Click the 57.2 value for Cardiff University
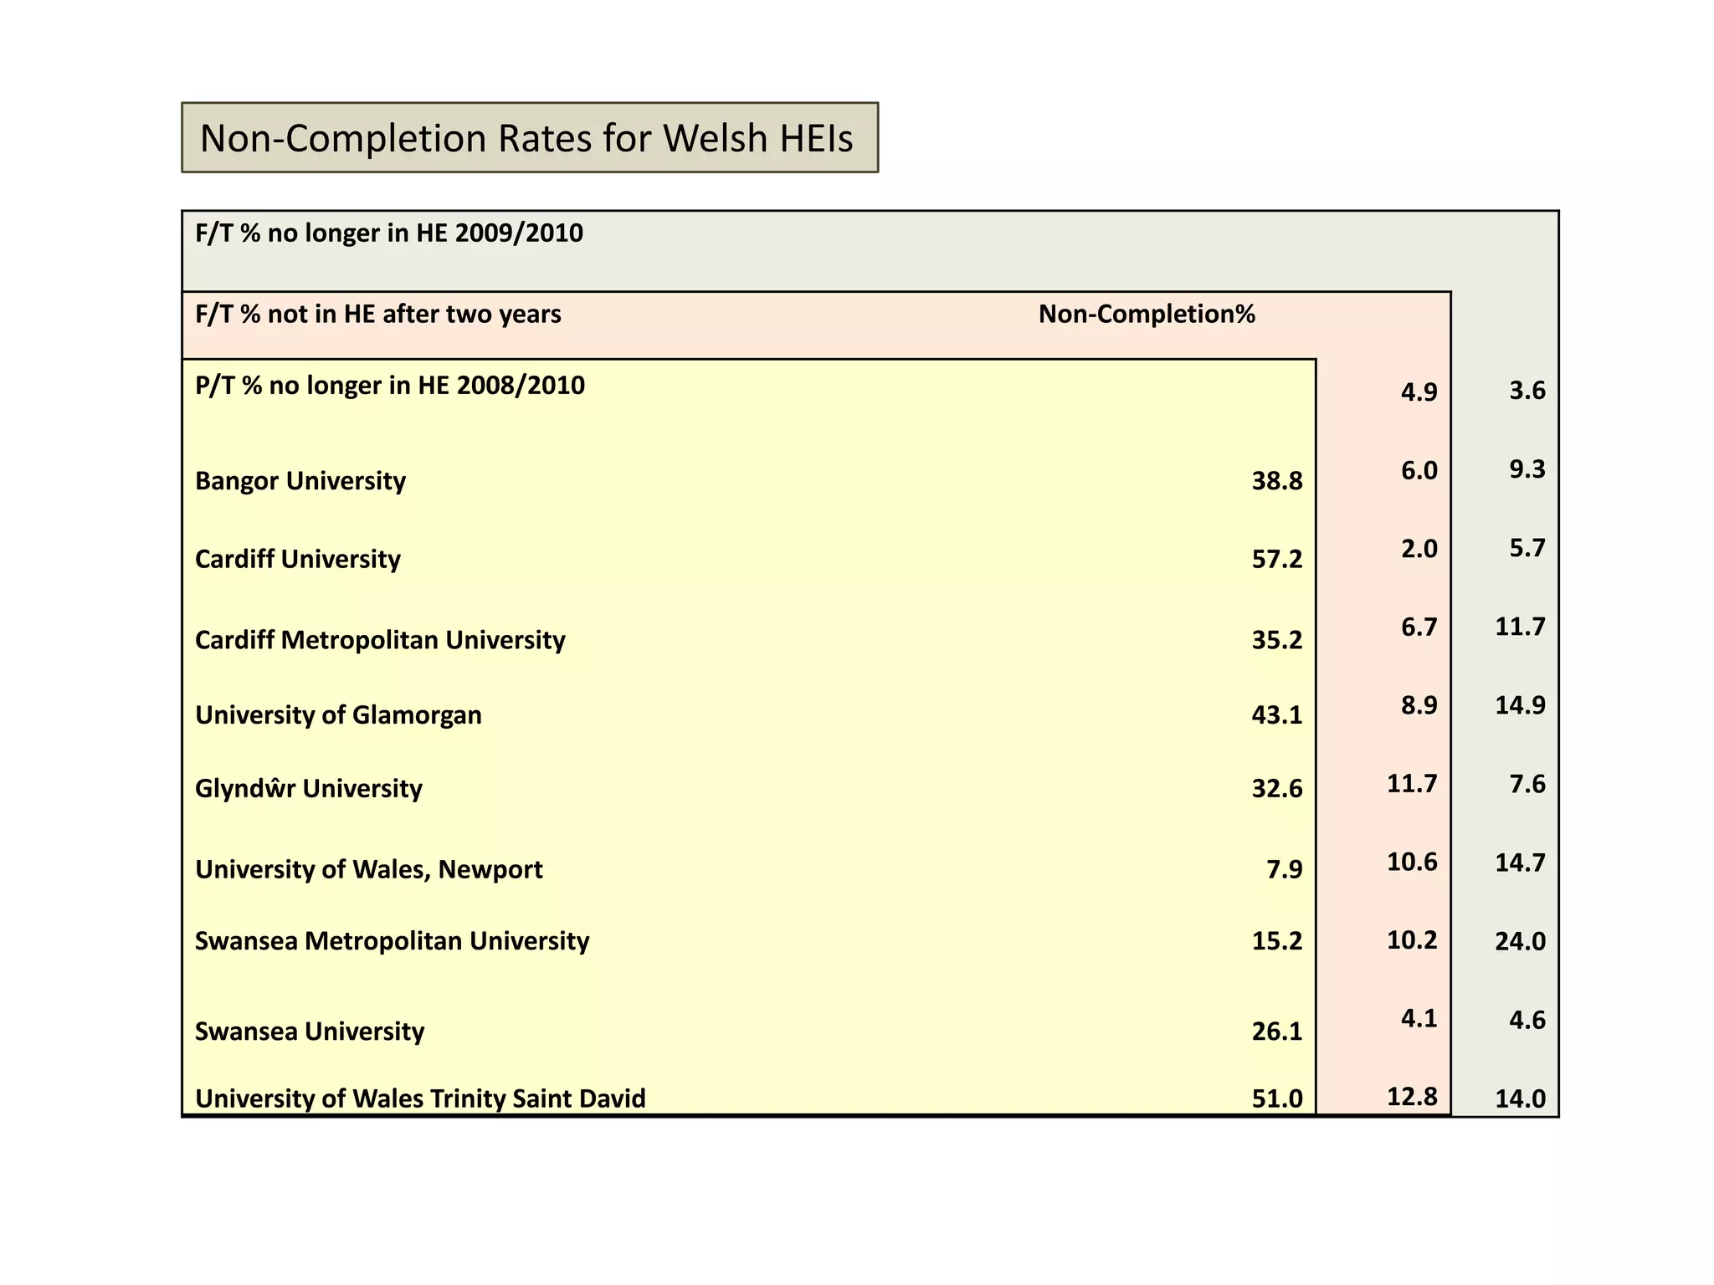The height and width of the screenshot is (1285, 1714). point(1276,558)
